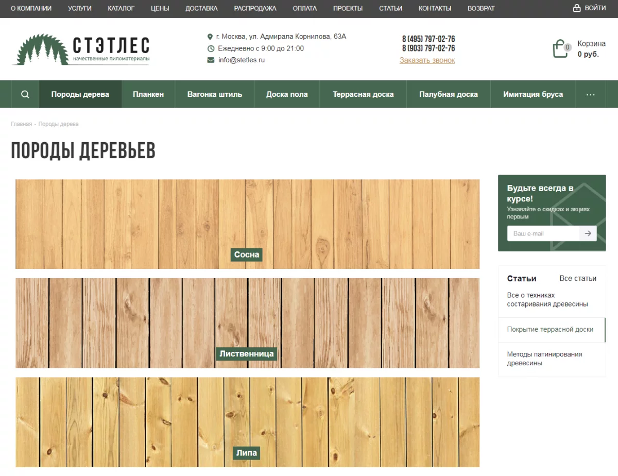Screen dimensions: 618x476
Task: Select the Террасная доска tab
Action: (363, 94)
